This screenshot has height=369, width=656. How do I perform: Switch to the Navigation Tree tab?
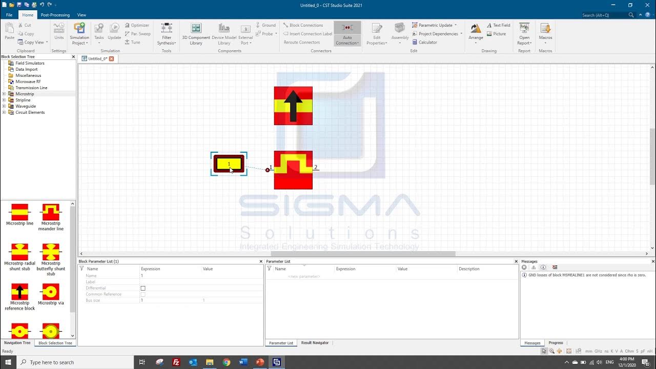click(x=17, y=343)
